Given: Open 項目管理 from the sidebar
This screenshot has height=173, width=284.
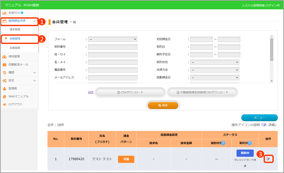Looking at the screenshot, I should pos(14,56).
